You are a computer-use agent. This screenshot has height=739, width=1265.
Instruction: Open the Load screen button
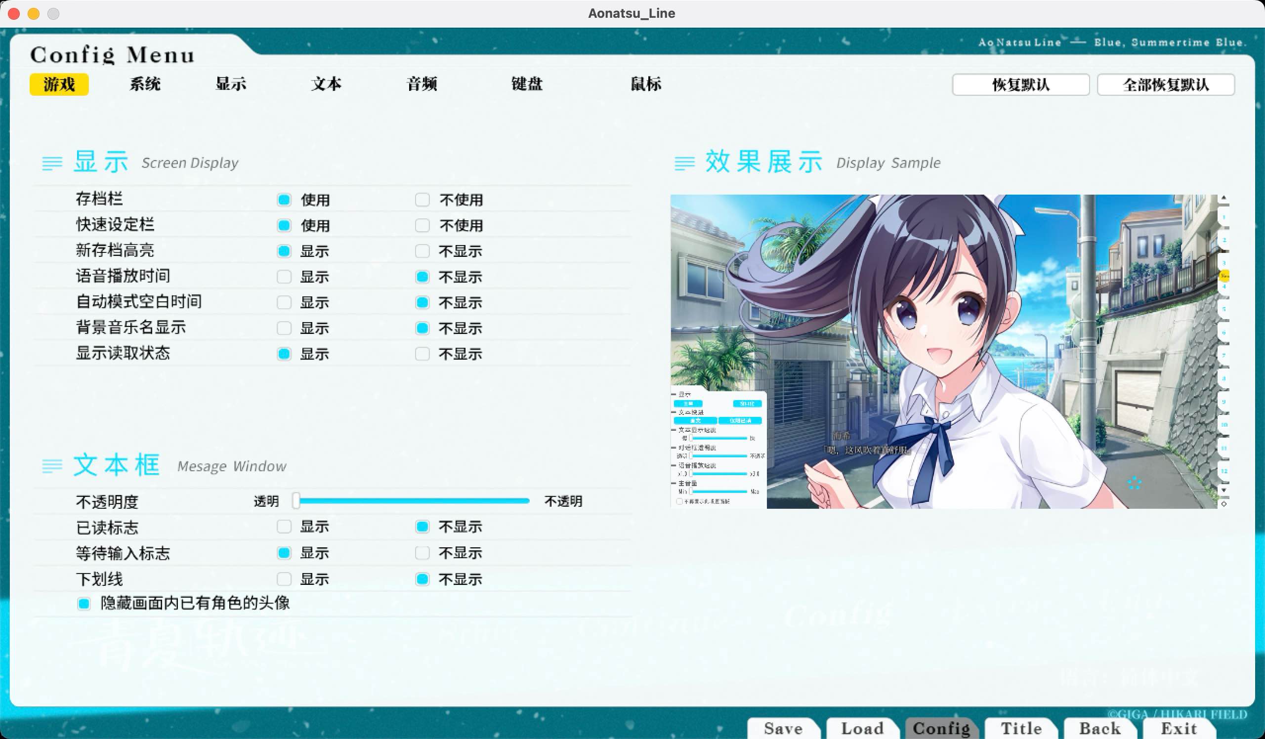point(862,728)
